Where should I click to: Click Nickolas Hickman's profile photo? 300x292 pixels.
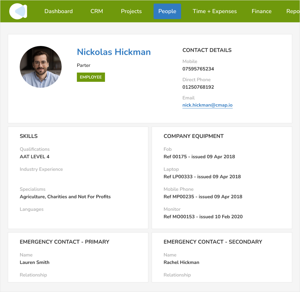click(x=41, y=67)
